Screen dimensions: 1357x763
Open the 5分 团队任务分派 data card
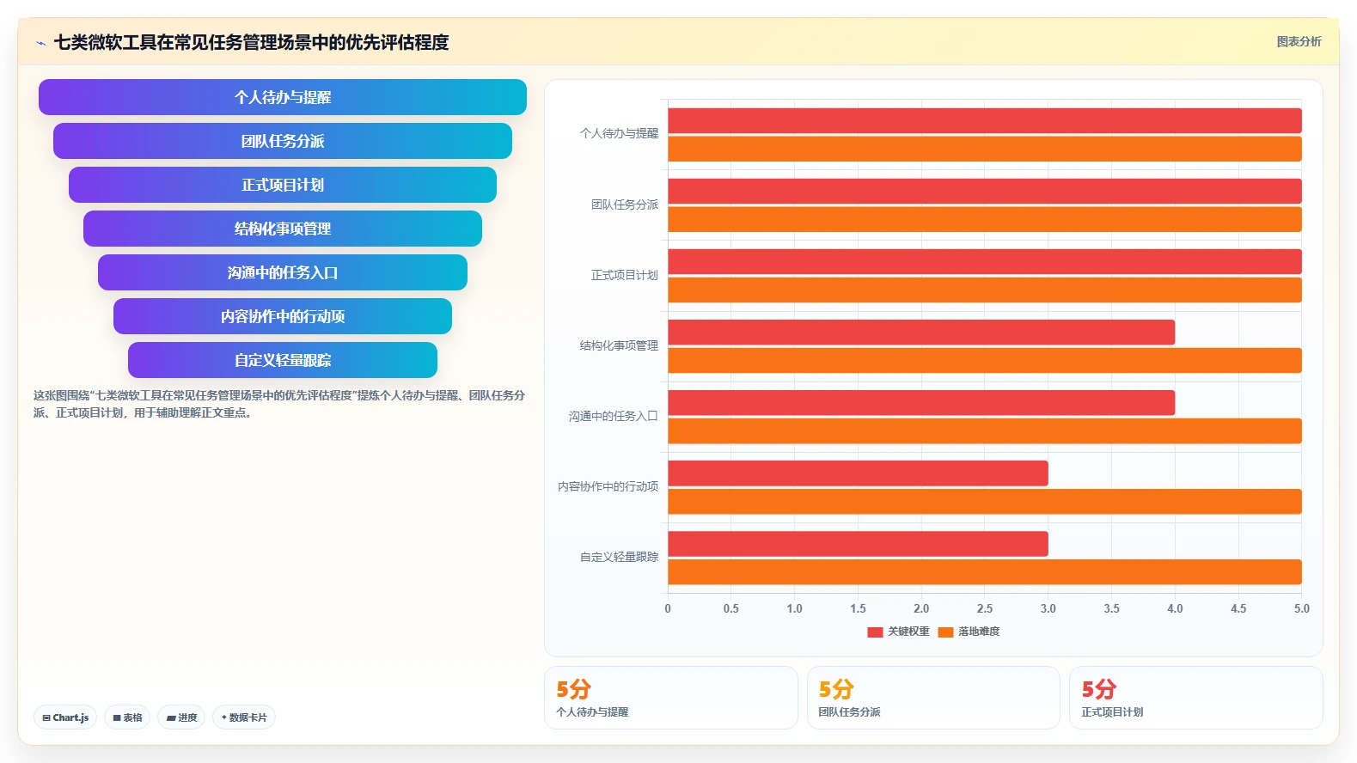pos(933,698)
